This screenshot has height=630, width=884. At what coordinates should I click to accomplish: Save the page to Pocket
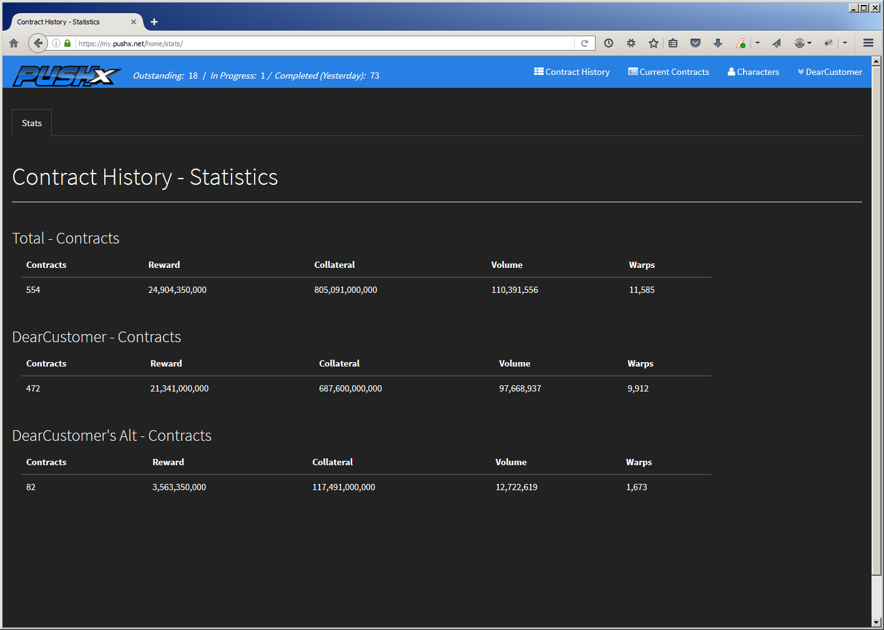pos(695,43)
